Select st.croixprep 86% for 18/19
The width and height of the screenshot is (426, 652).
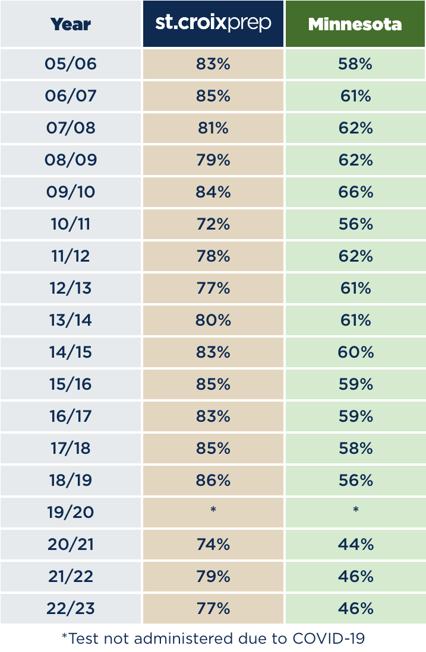(x=213, y=481)
